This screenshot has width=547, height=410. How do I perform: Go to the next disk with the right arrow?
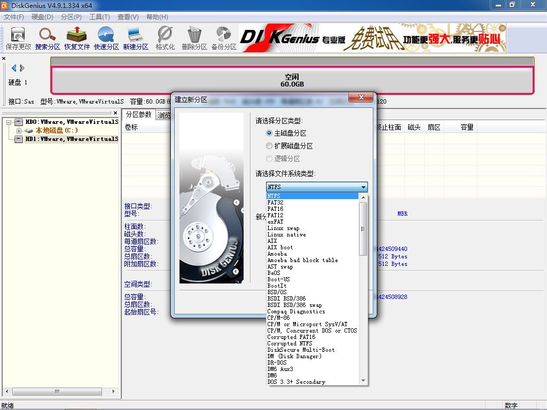(22, 68)
